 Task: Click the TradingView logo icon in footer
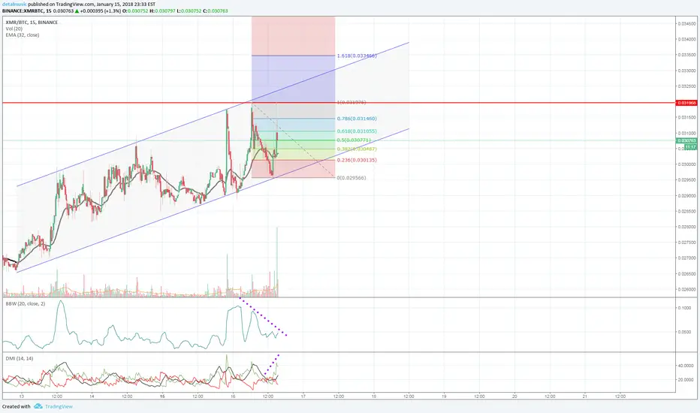(38, 406)
